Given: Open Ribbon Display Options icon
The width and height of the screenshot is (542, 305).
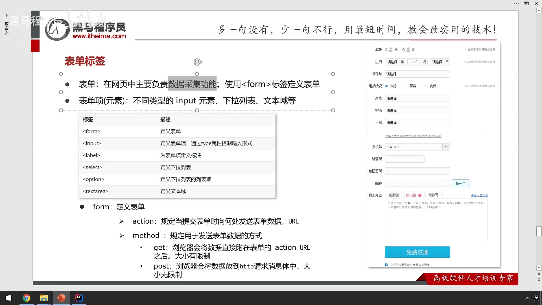Looking at the screenshot, I should [526, 3].
